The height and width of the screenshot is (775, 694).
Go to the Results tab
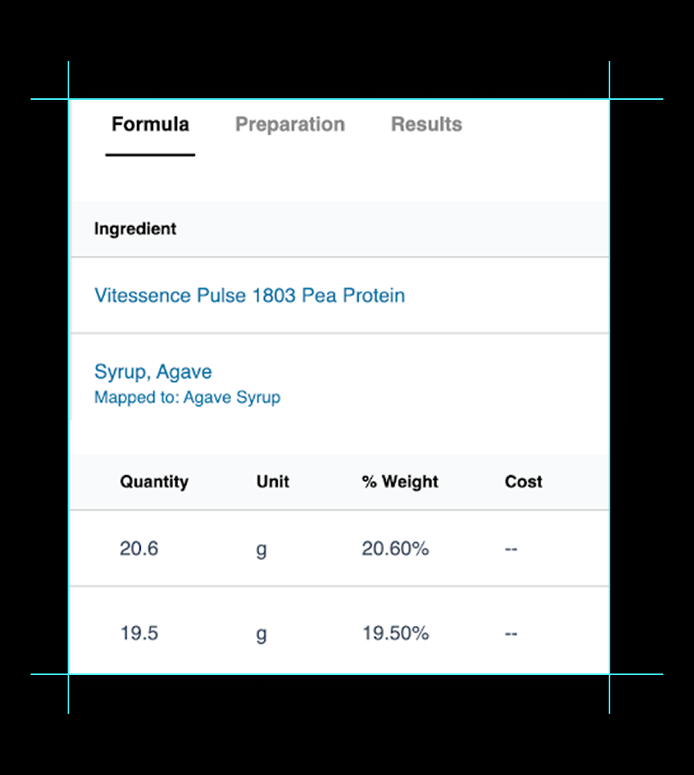426,125
